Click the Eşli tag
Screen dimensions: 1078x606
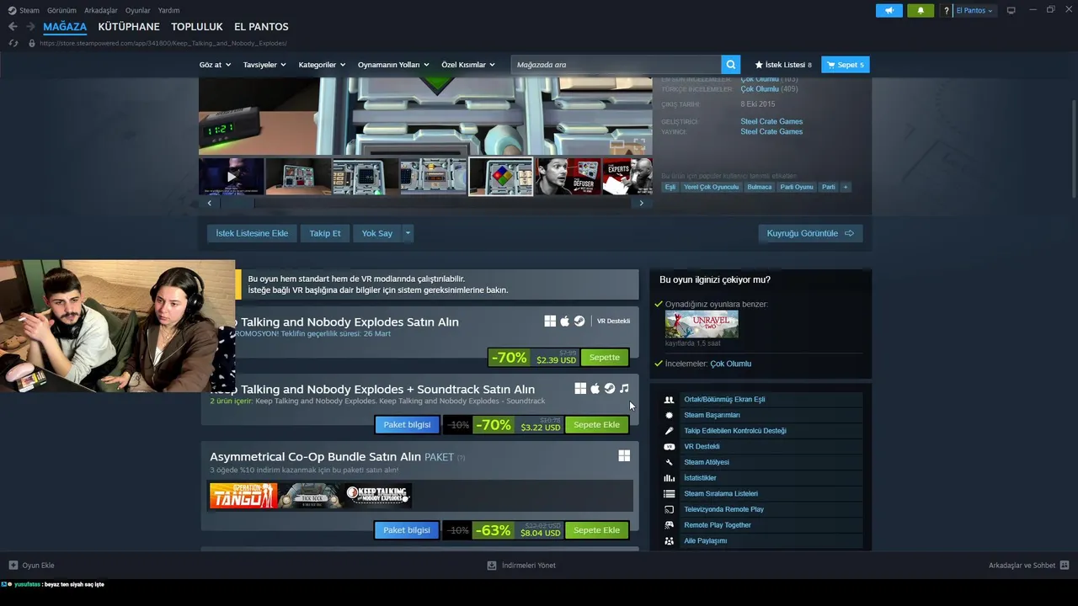coord(670,187)
